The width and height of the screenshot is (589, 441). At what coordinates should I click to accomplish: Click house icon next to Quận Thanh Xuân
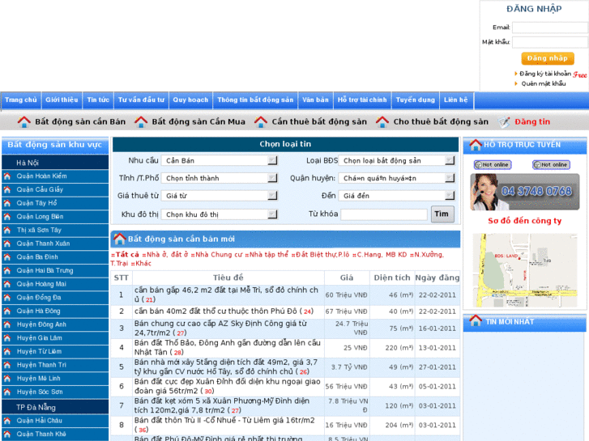tap(7, 244)
